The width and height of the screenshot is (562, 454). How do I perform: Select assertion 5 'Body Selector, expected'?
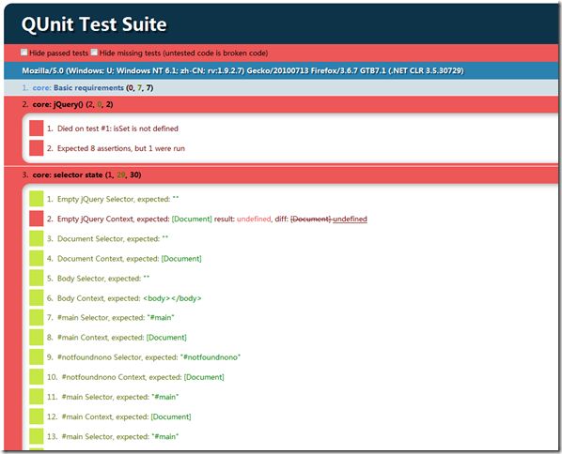coord(98,278)
